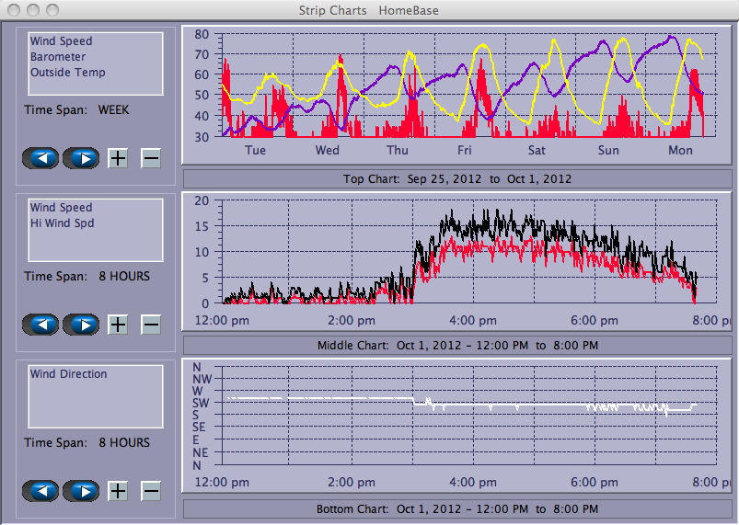The image size is (739, 525).
Task: Click the Middle Chart date range bar
Action: 457,346
